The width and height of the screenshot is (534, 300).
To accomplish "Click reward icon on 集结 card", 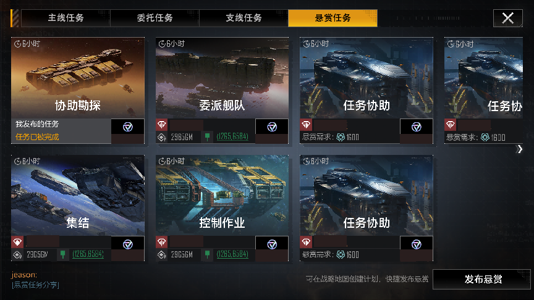I will pyautogui.click(x=128, y=244).
